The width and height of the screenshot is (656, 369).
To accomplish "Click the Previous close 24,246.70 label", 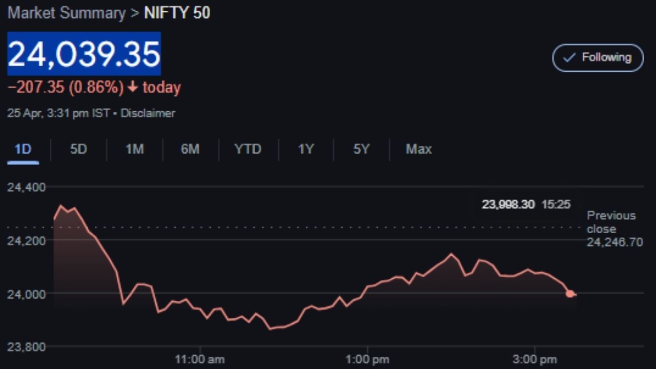I will (x=613, y=229).
